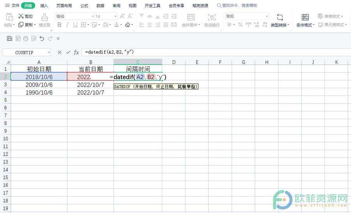Pick the fill color bucket icon
The image size is (351, 213).
tap(105, 25)
